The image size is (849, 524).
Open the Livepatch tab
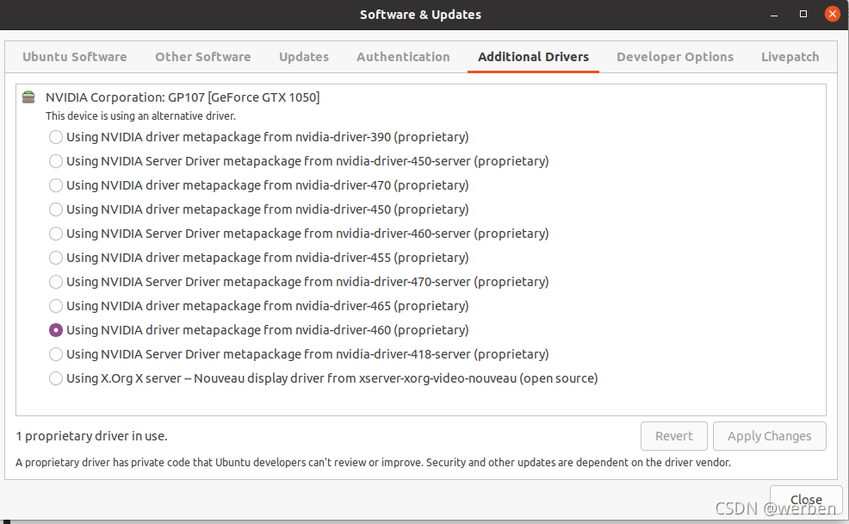[790, 57]
